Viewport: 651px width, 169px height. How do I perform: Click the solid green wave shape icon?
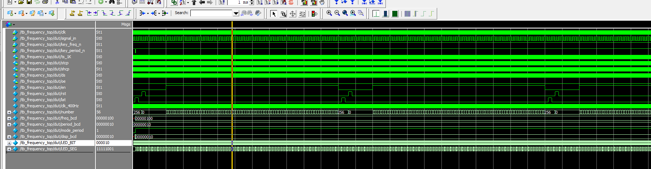395,14
